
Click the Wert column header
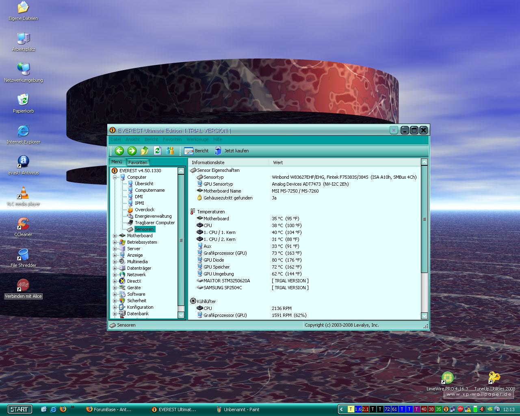(345, 162)
